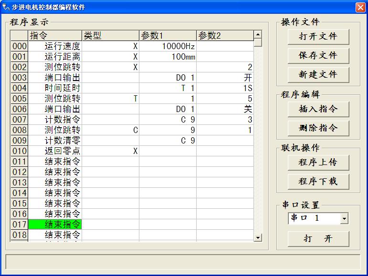Select 结束指令 in row 011
The height and width of the screenshot is (276, 368).
[x=55, y=162]
